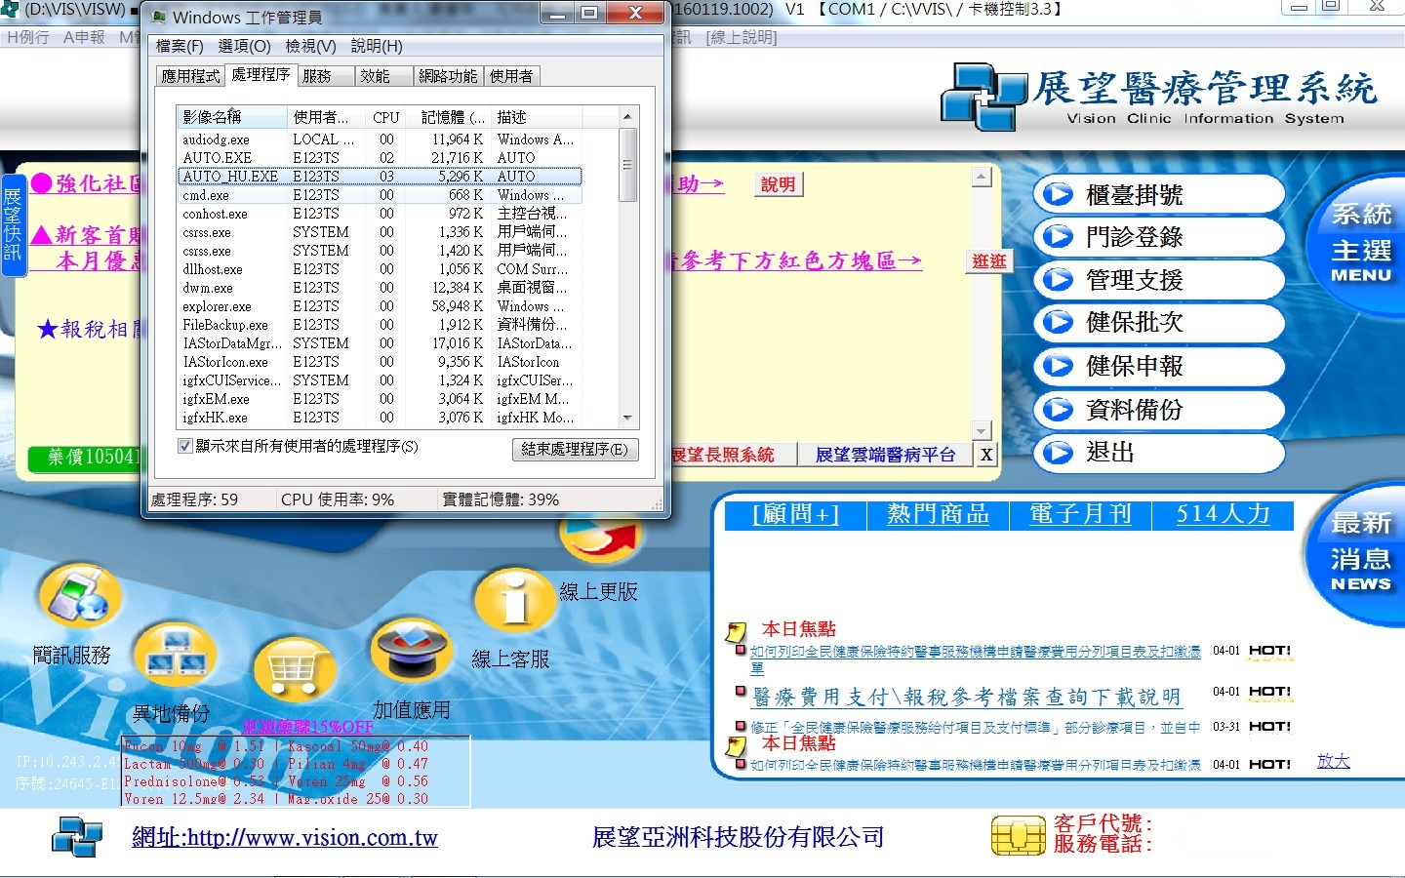Viewport: 1405px width, 878px height.
Task: Open the 514人力 link
Action: point(1223,514)
